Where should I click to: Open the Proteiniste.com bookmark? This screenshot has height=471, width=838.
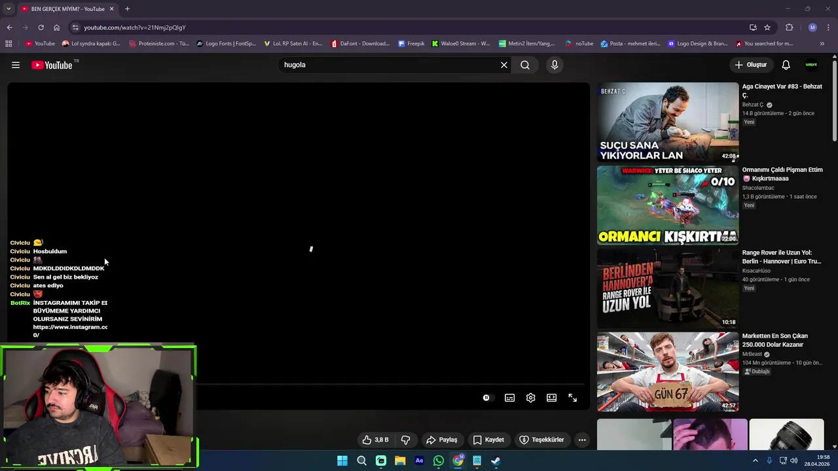pos(159,44)
